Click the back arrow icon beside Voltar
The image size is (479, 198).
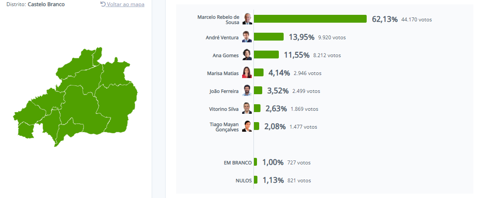pos(103,4)
